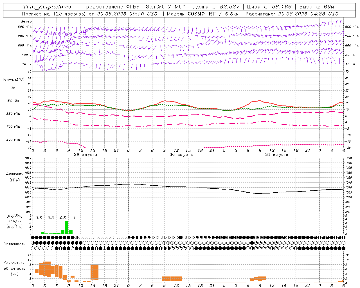Viewport: 360px width, 288px height.
Task: Click the "Облачность" cloud cover label
Action: tap(14, 244)
